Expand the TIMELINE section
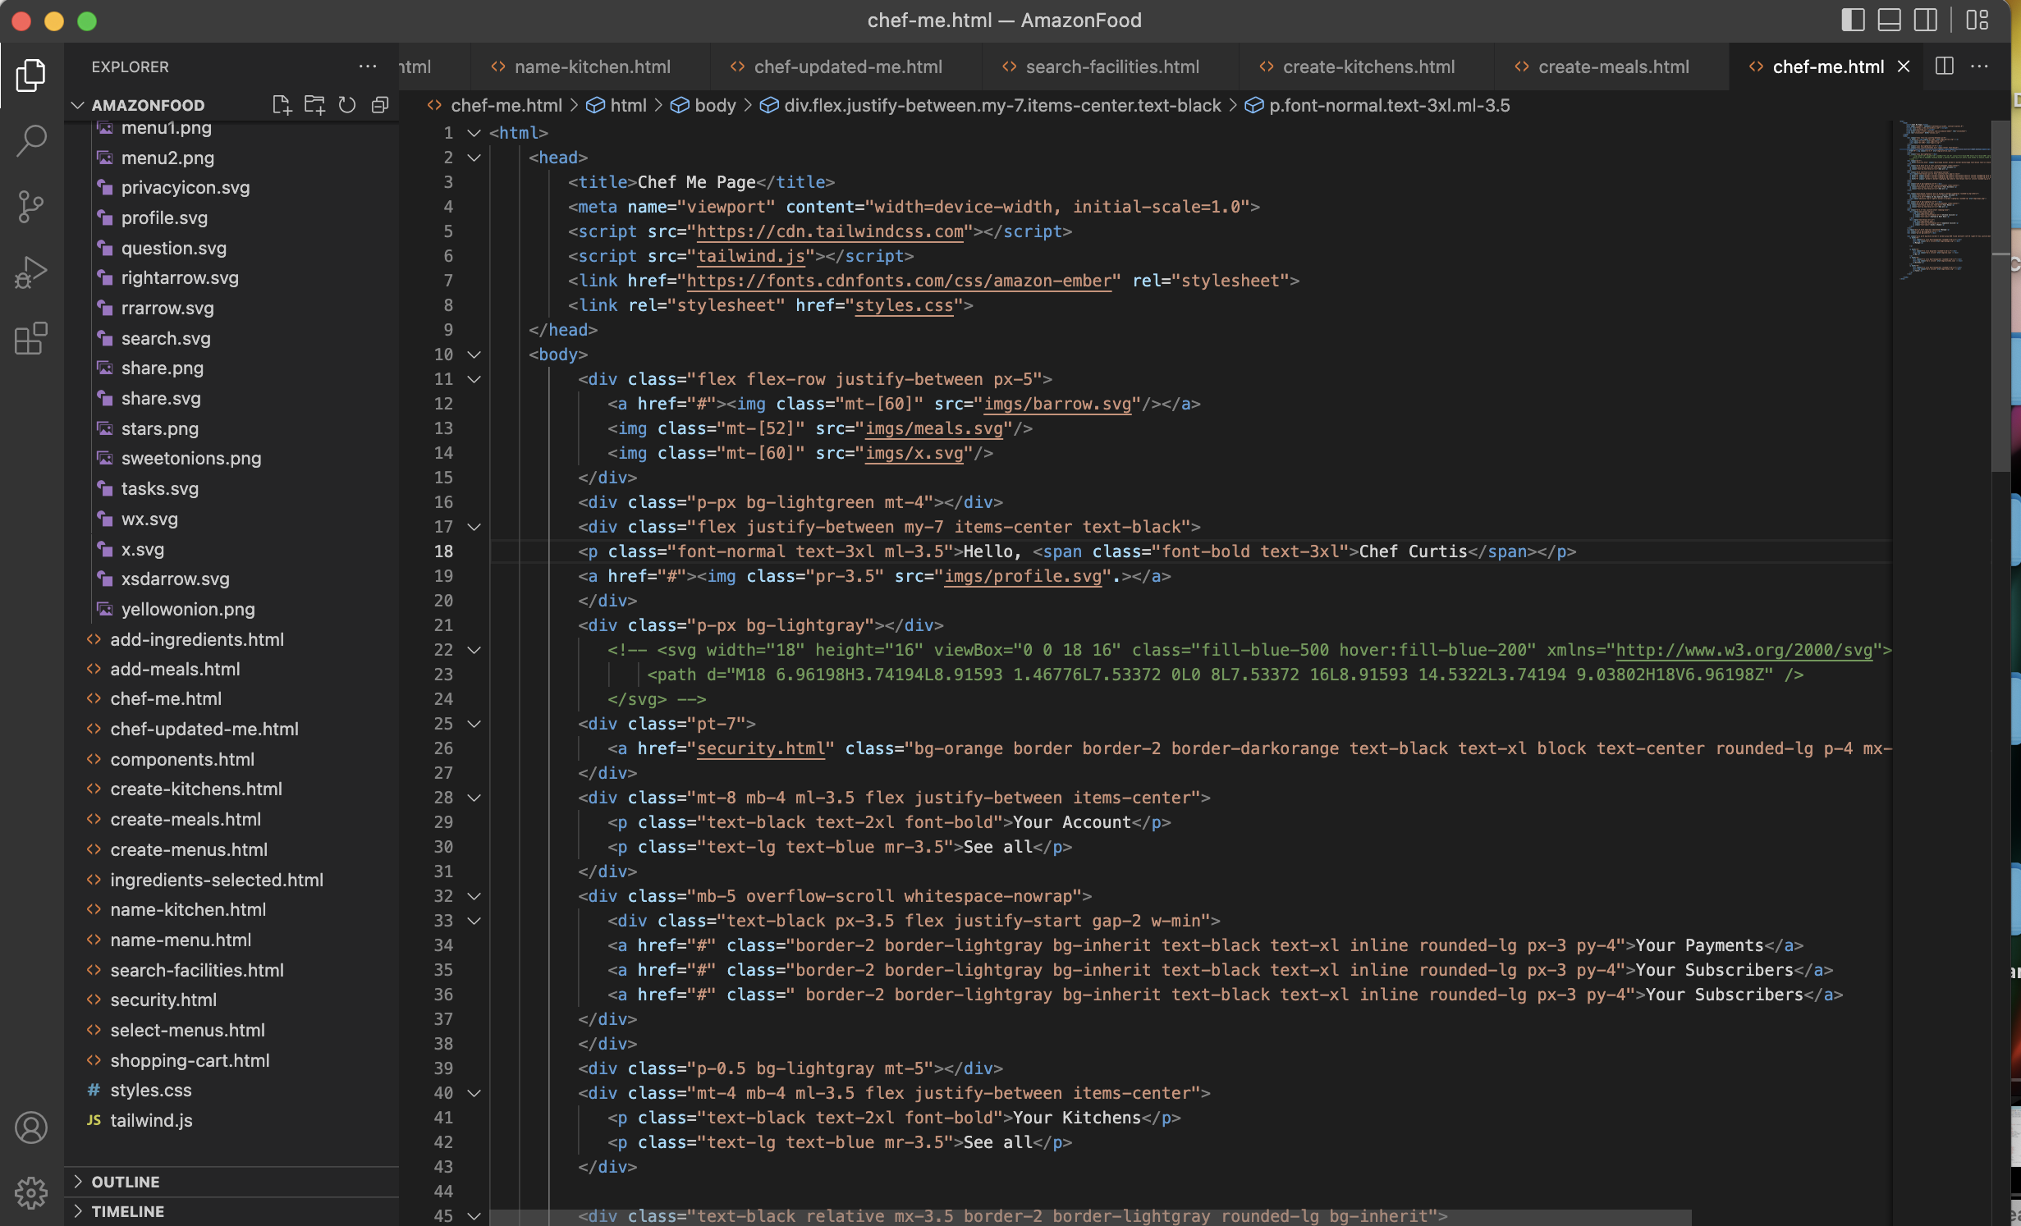 click(127, 1211)
